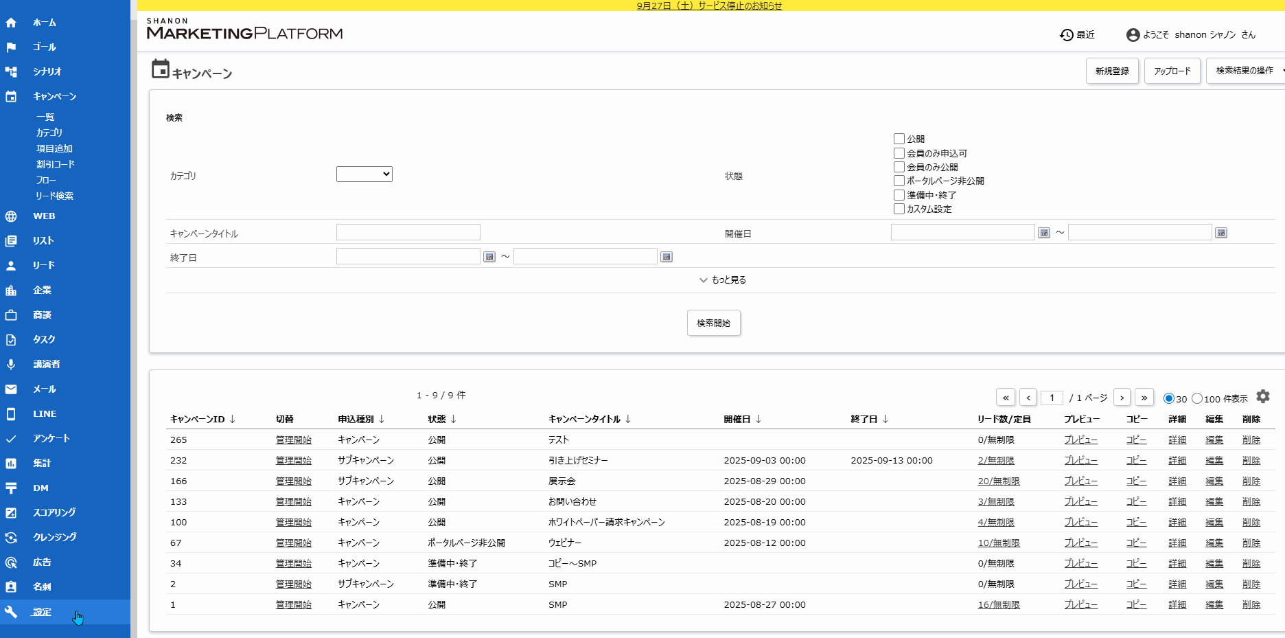Click the DM icon in sidebar
1285x638 pixels.
tap(11, 488)
